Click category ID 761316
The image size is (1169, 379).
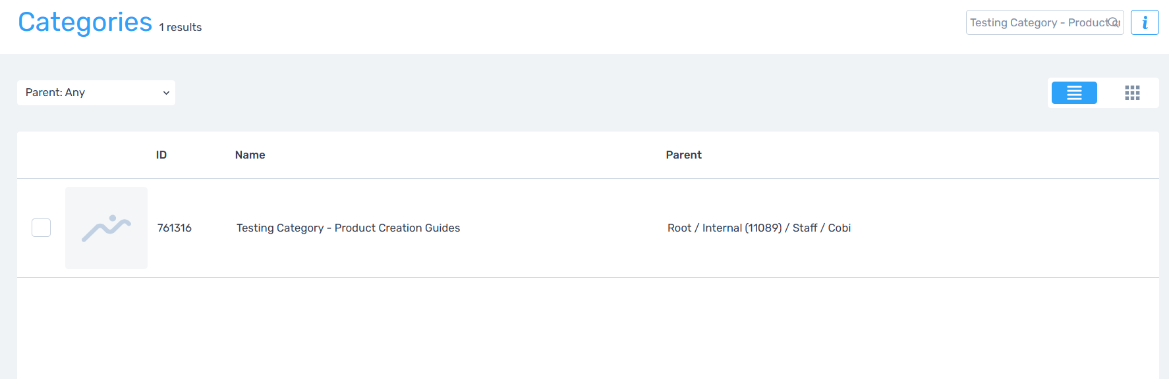175,228
